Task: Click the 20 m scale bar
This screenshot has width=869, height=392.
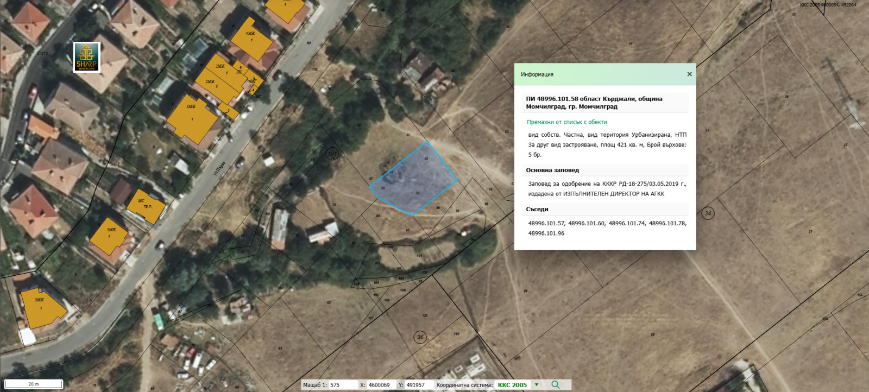Action: (34, 384)
